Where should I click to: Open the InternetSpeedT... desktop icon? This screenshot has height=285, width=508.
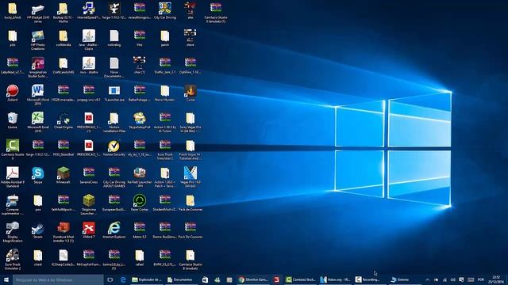(x=89, y=8)
